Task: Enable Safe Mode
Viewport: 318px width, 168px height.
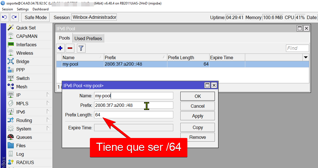Action: [35, 17]
